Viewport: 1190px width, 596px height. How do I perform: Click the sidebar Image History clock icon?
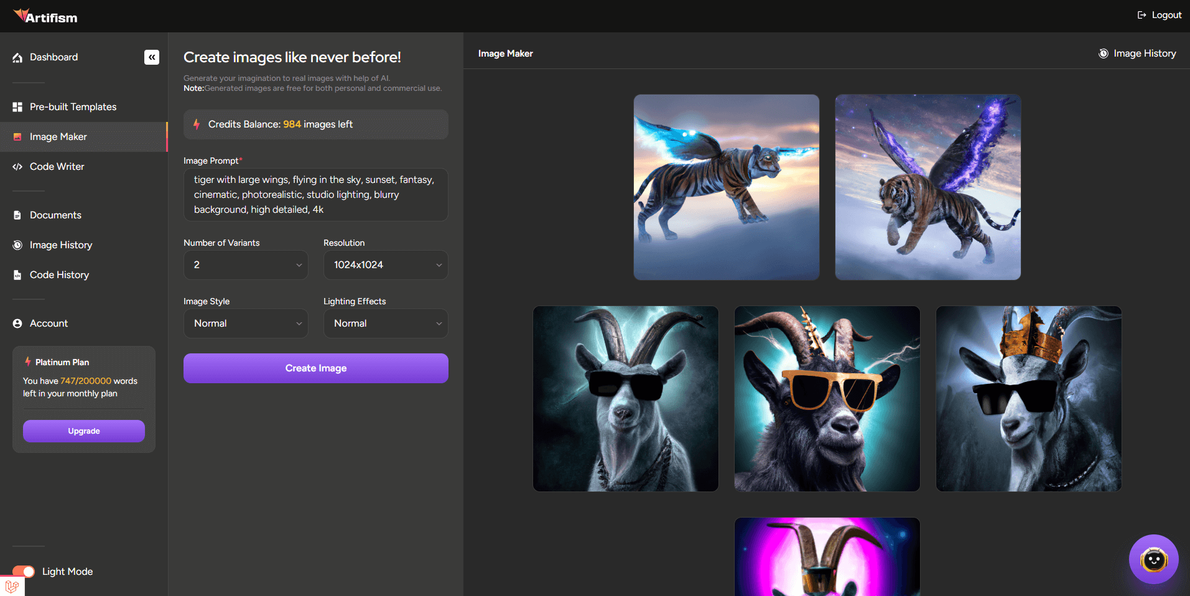click(x=17, y=245)
